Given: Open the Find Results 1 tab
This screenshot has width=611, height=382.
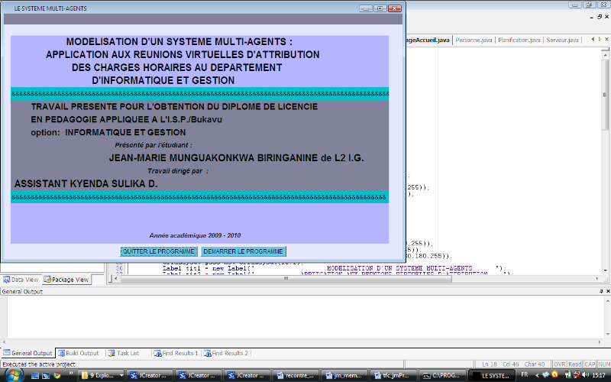Looking at the screenshot, I should [176, 353].
